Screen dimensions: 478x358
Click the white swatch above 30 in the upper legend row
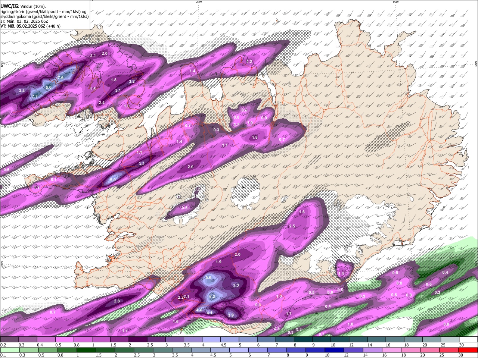click(x=468, y=340)
